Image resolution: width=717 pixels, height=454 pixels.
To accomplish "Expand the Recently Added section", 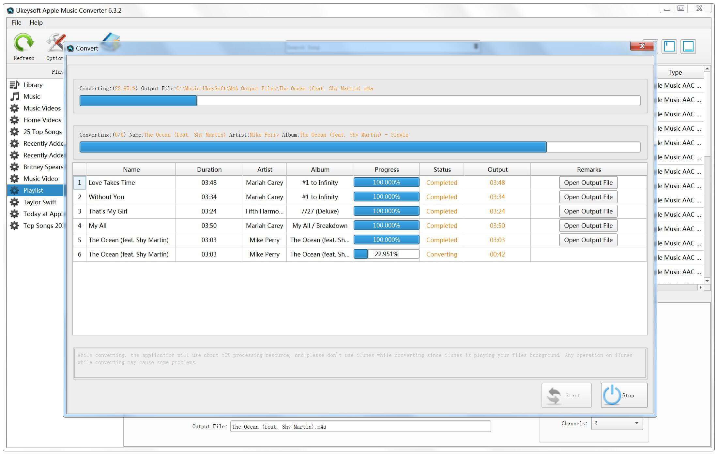I will click(x=43, y=143).
